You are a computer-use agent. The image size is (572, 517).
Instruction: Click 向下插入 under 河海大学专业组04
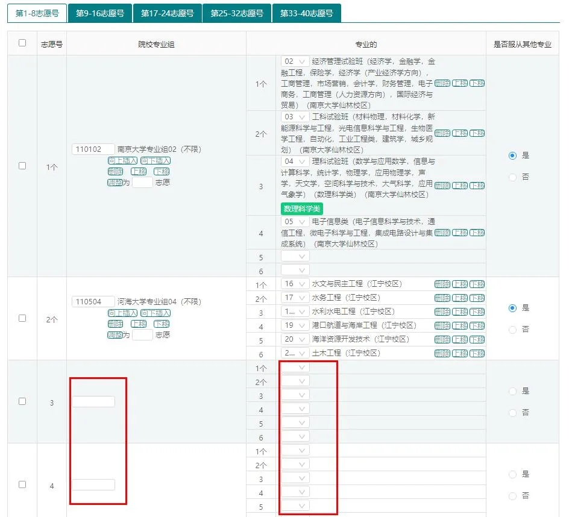[156, 313]
